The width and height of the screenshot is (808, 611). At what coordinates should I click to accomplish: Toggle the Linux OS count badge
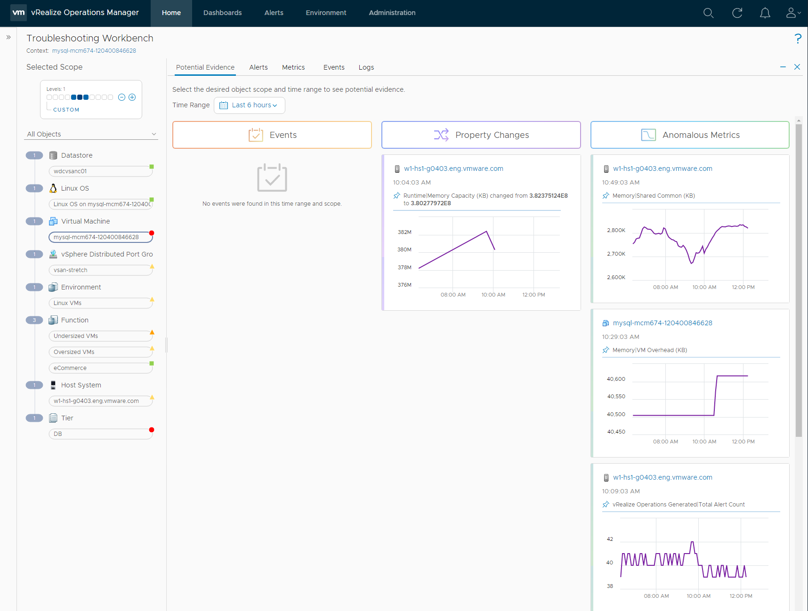(x=34, y=188)
